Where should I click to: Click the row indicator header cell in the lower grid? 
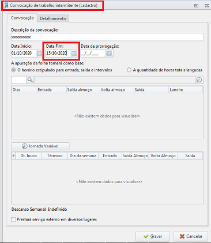pos(13,155)
